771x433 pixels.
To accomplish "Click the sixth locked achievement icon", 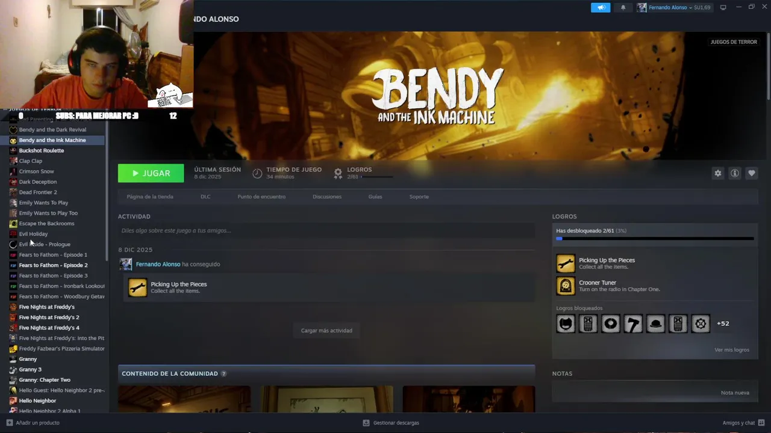I will click(x=678, y=324).
